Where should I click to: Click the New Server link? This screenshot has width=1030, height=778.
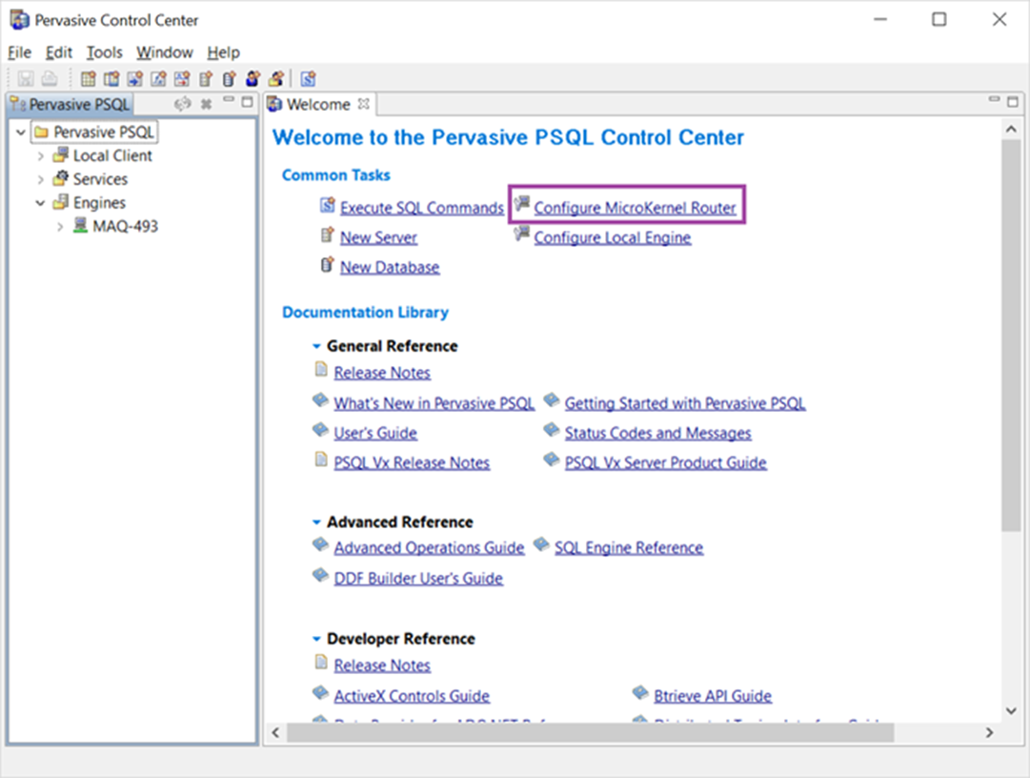pyautogui.click(x=378, y=237)
